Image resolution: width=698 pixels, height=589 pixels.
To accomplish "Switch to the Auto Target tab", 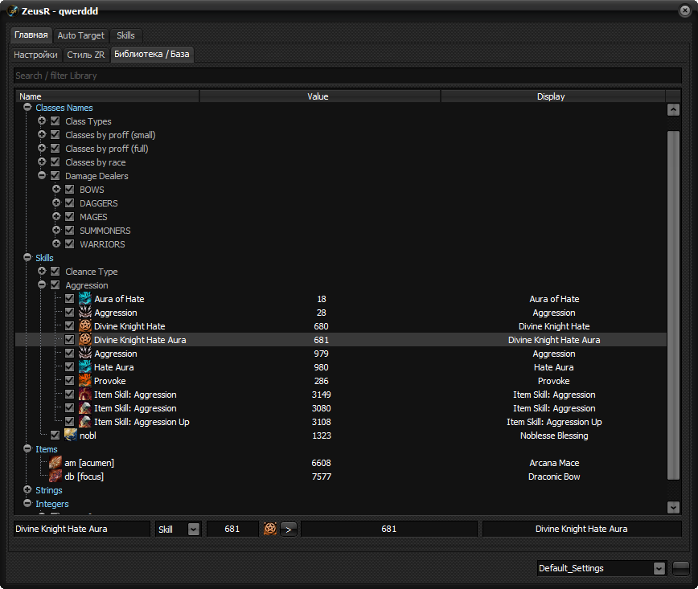I will click(80, 35).
